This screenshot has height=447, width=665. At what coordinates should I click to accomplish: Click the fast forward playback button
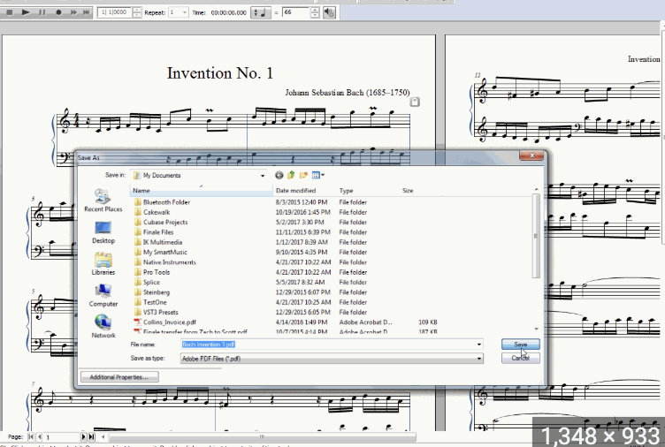73,12
